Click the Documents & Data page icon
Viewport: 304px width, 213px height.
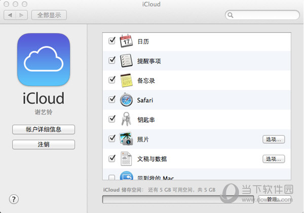[126, 159]
